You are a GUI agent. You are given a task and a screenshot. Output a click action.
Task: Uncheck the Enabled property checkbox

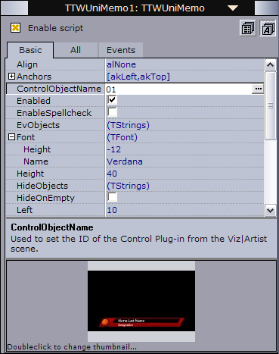pyautogui.click(x=112, y=100)
